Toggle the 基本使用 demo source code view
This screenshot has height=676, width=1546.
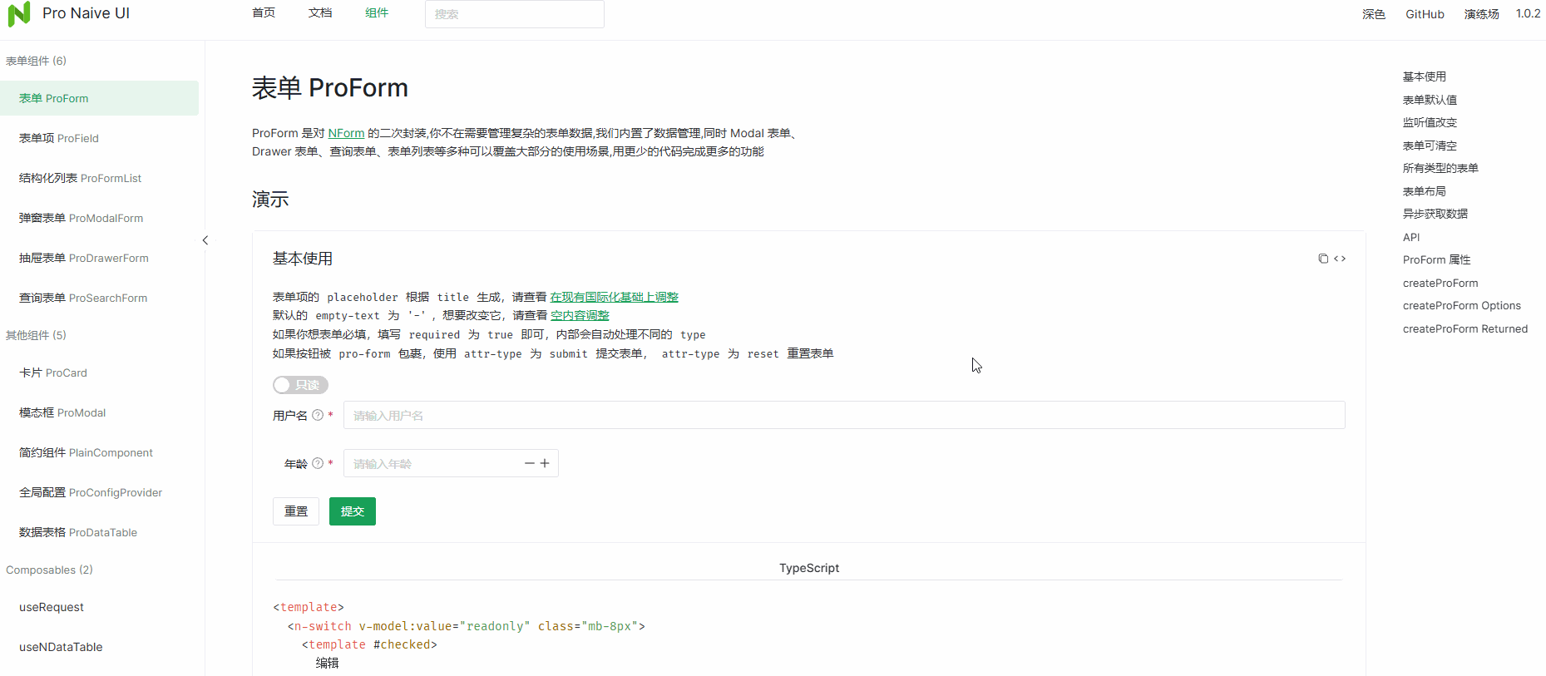click(x=1340, y=259)
